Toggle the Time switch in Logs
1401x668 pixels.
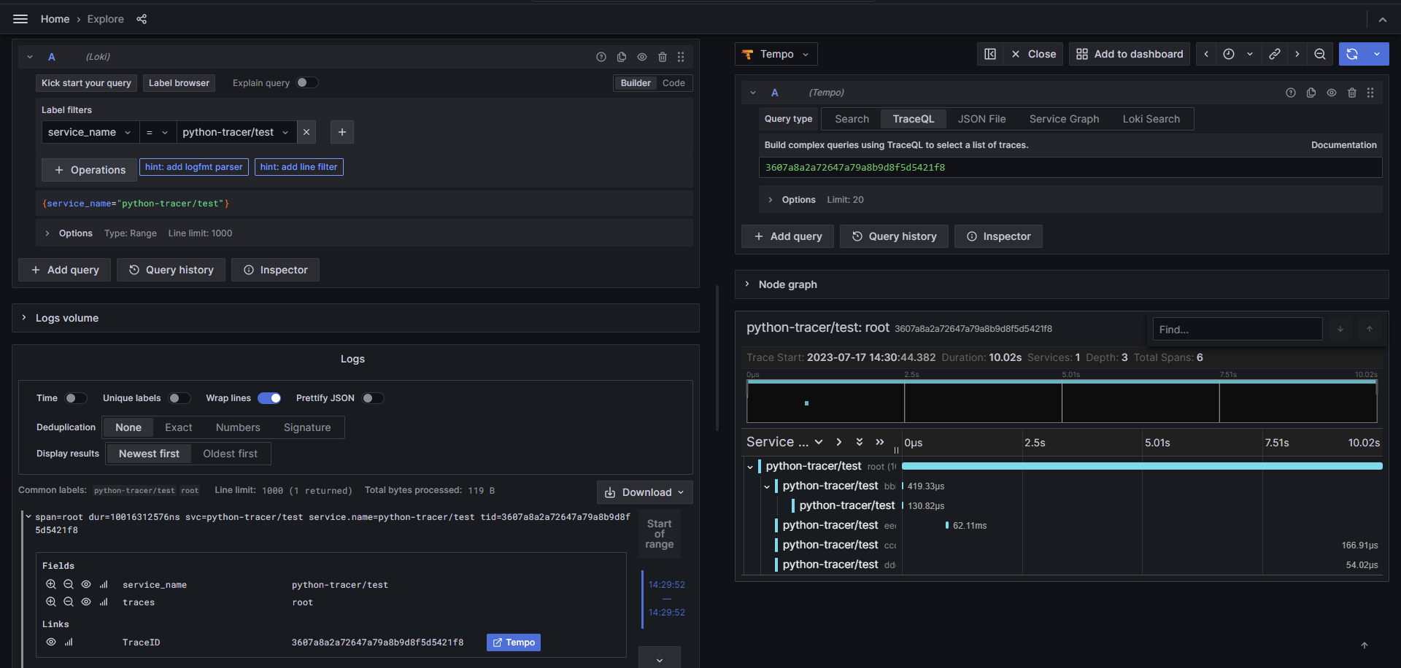(76, 398)
